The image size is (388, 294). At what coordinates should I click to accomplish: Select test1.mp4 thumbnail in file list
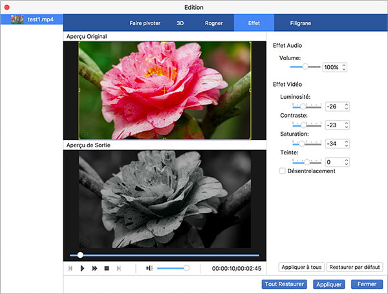coord(17,19)
